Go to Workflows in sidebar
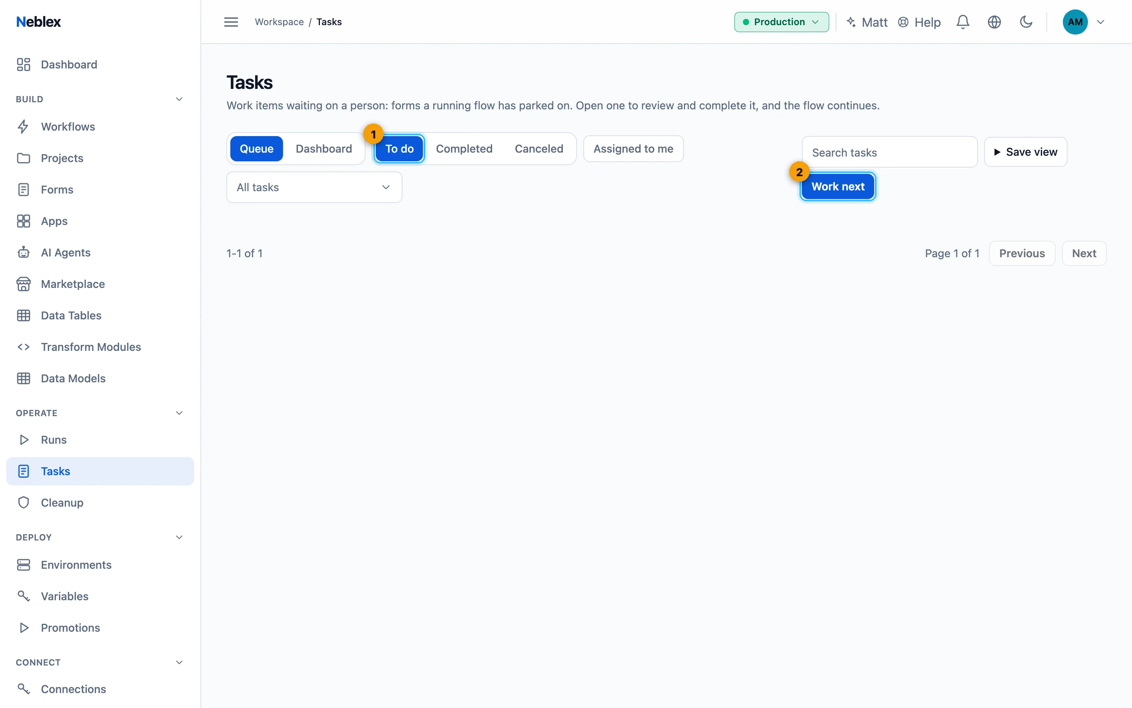 100,127
